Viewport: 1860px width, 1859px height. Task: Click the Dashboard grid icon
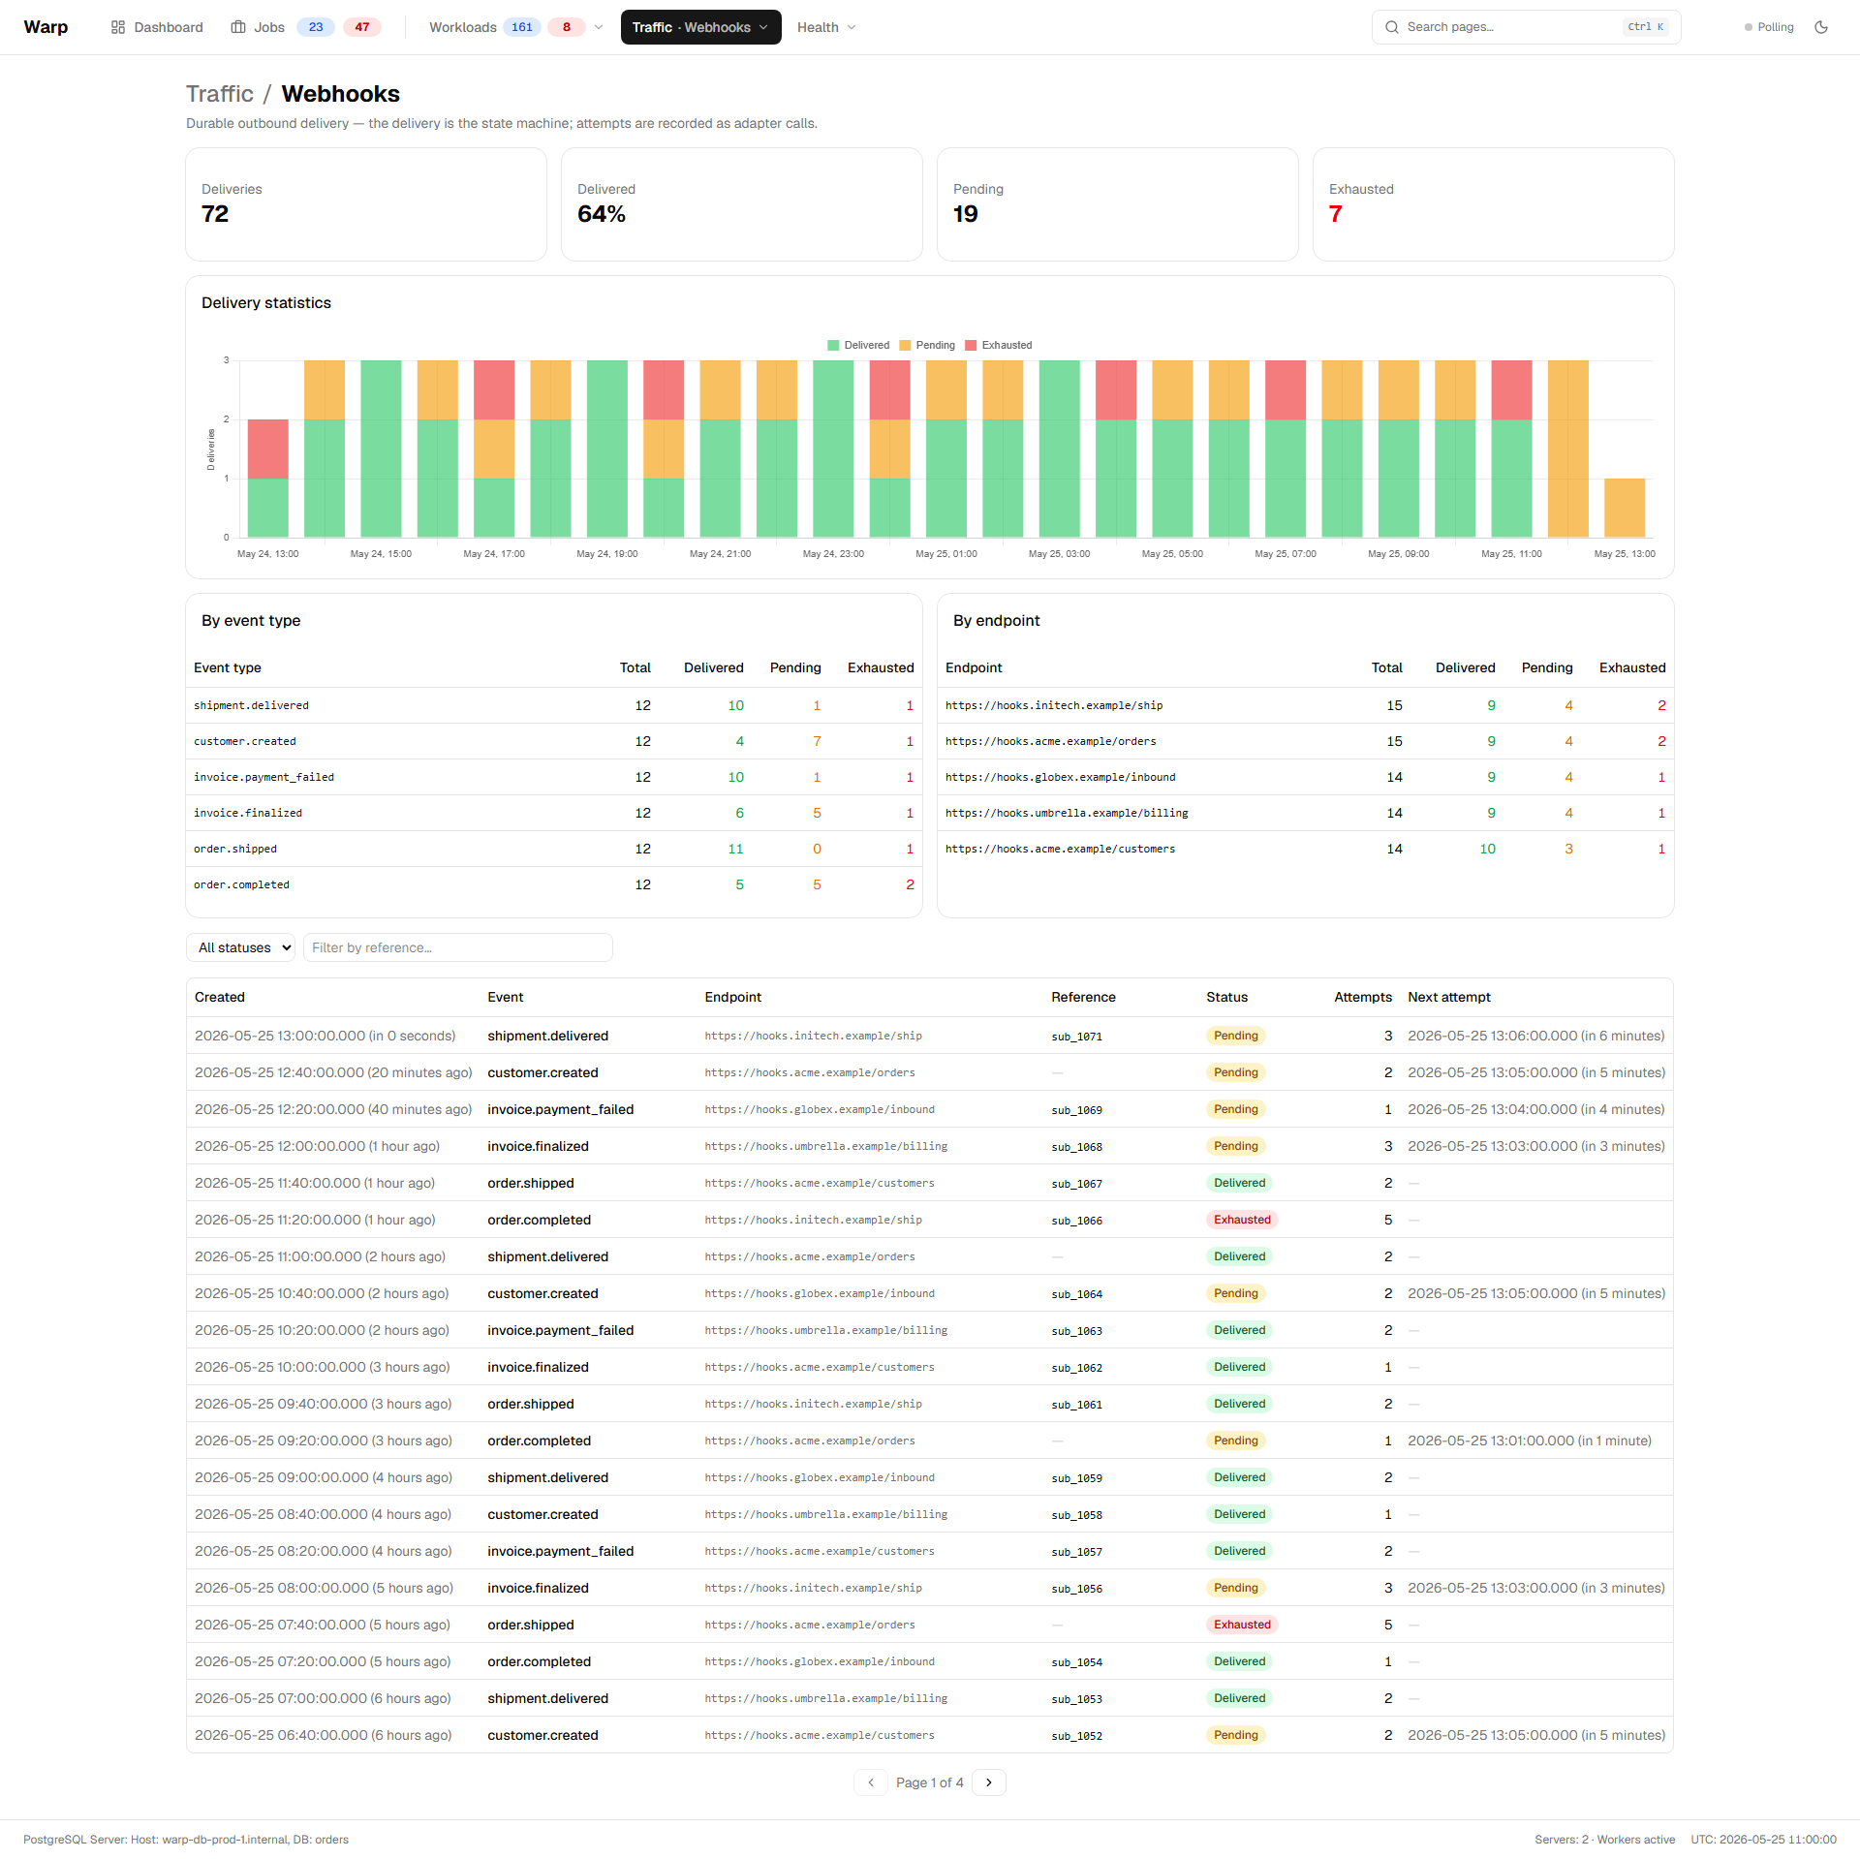click(x=118, y=27)
